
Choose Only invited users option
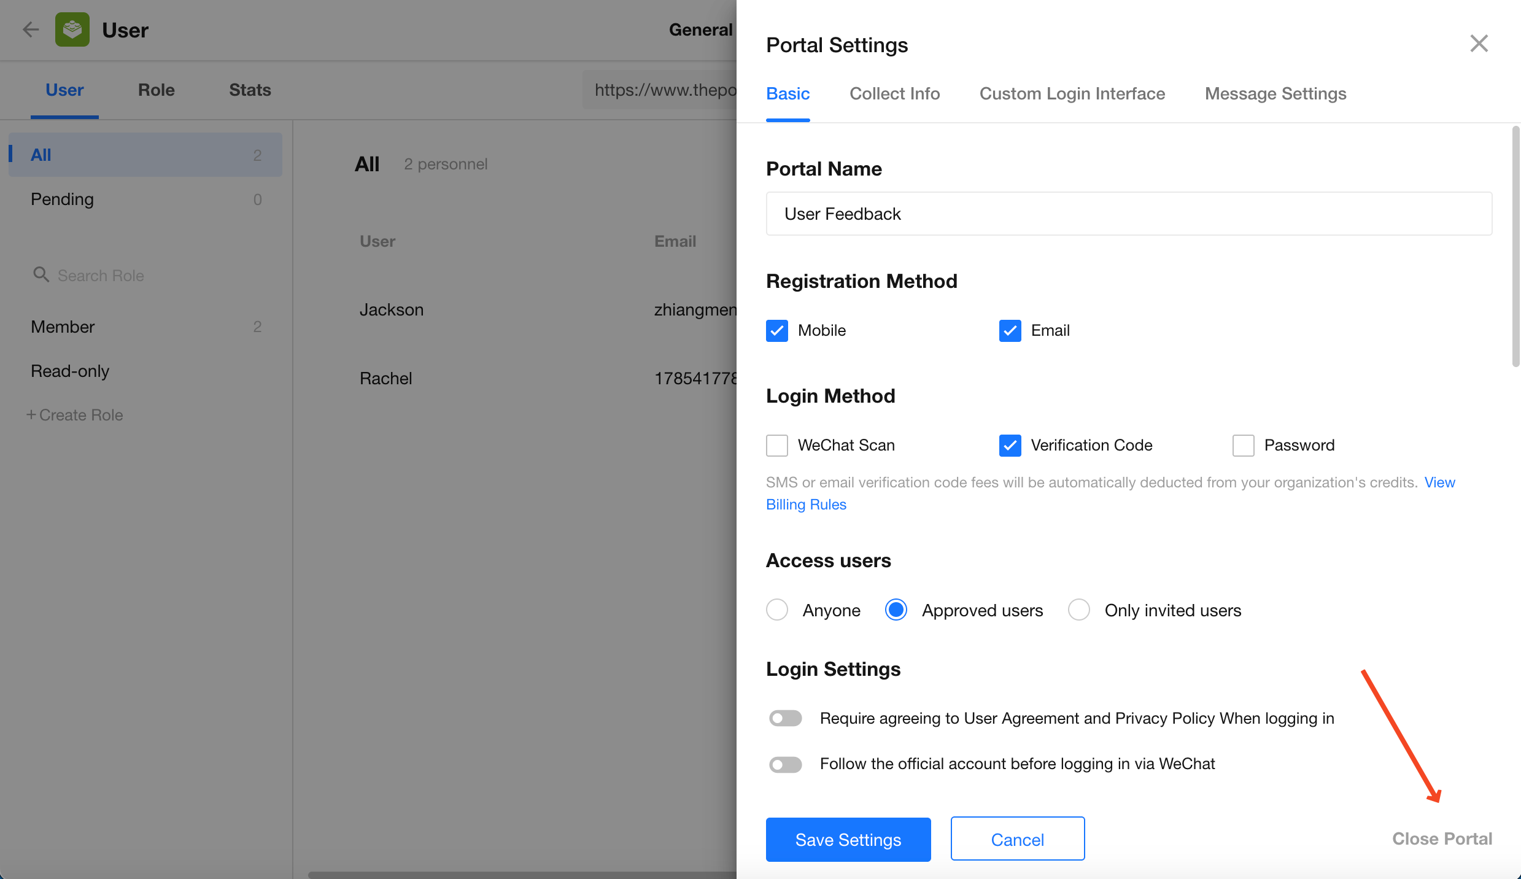1079,610
